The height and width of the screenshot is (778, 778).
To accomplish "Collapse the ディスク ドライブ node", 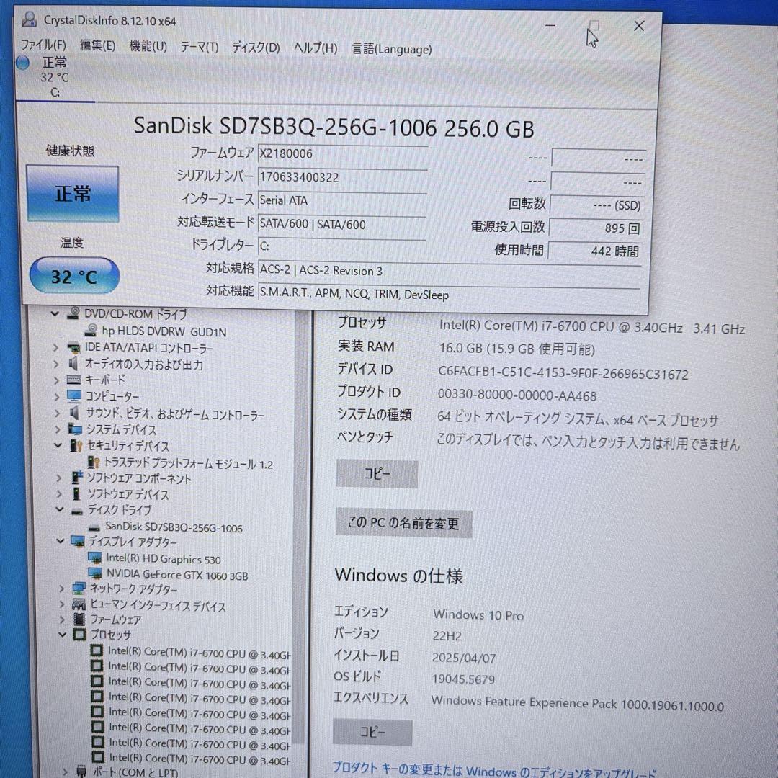I will [x=60, y=509].
